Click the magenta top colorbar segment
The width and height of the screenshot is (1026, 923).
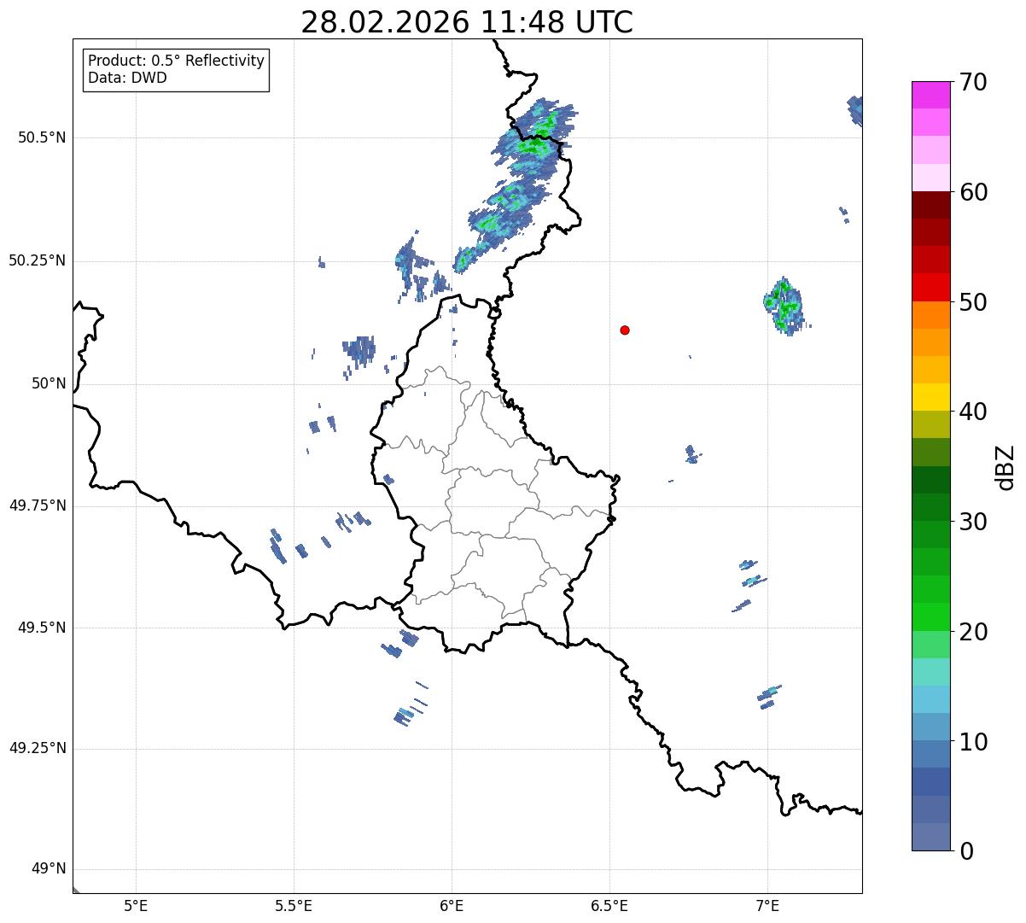coord(930,95)
